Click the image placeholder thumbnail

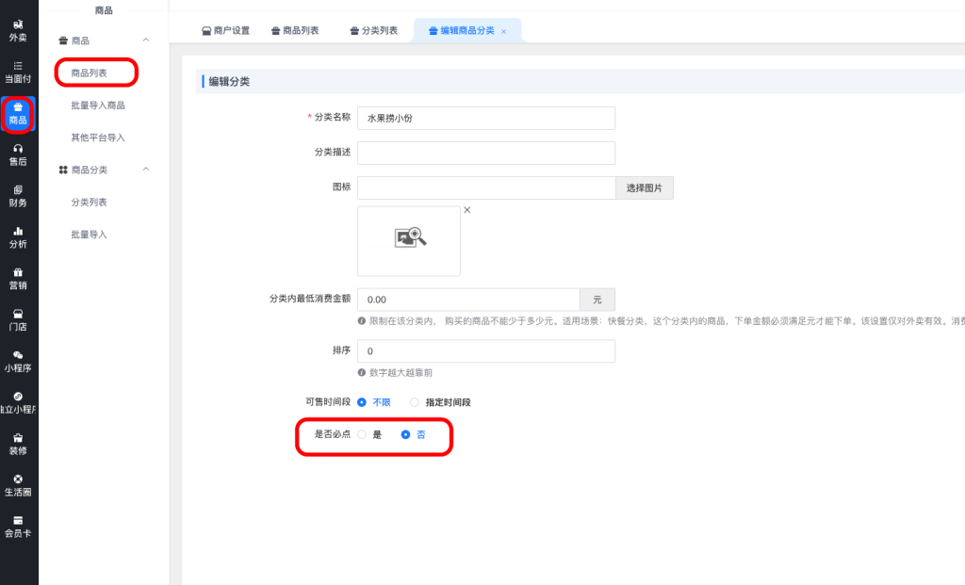coord(409,241)
